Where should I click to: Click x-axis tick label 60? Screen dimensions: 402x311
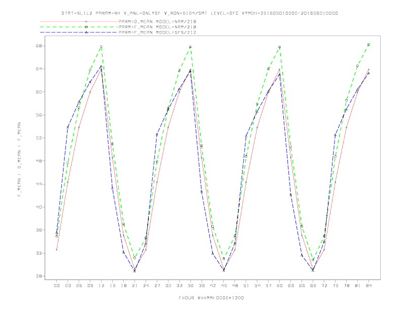(x=280, y=286)
